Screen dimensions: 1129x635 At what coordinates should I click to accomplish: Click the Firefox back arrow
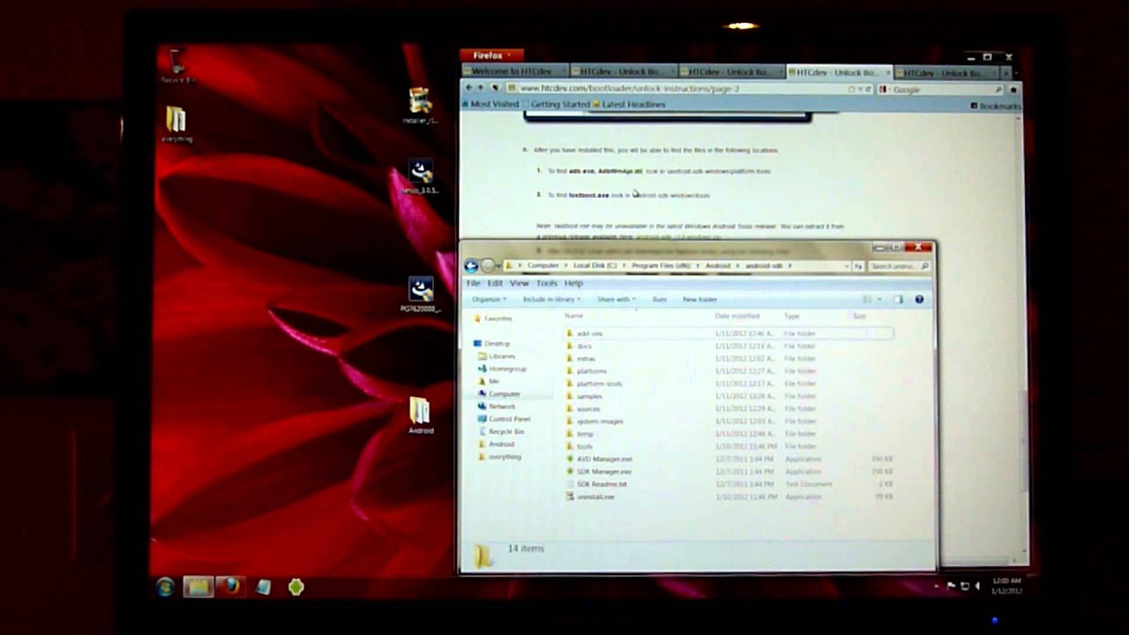tap(468, 87)
